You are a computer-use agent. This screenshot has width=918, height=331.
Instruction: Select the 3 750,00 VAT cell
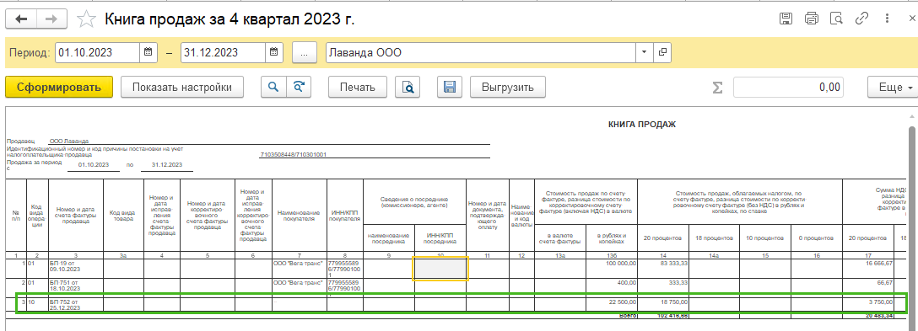[x=868, y=305]
